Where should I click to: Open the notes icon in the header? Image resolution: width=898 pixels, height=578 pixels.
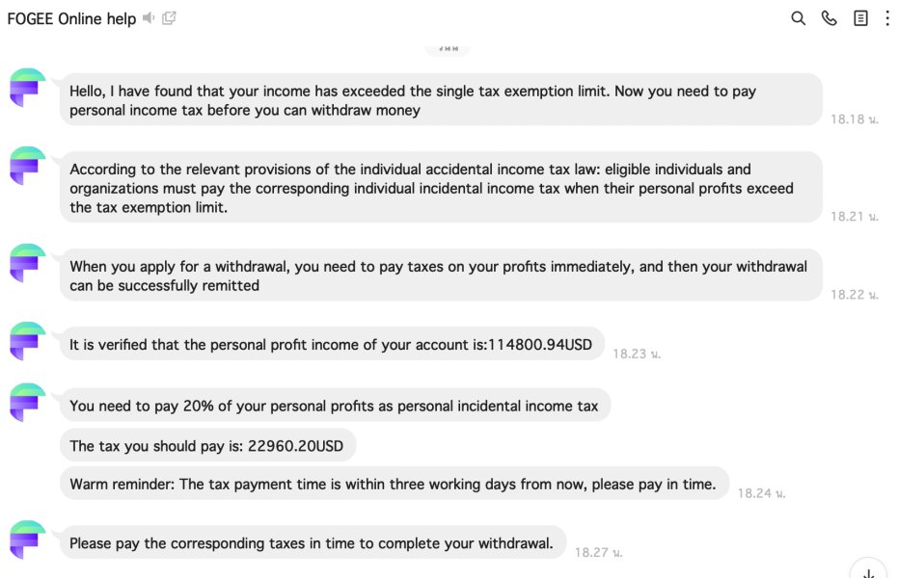[x=860, y=18]
